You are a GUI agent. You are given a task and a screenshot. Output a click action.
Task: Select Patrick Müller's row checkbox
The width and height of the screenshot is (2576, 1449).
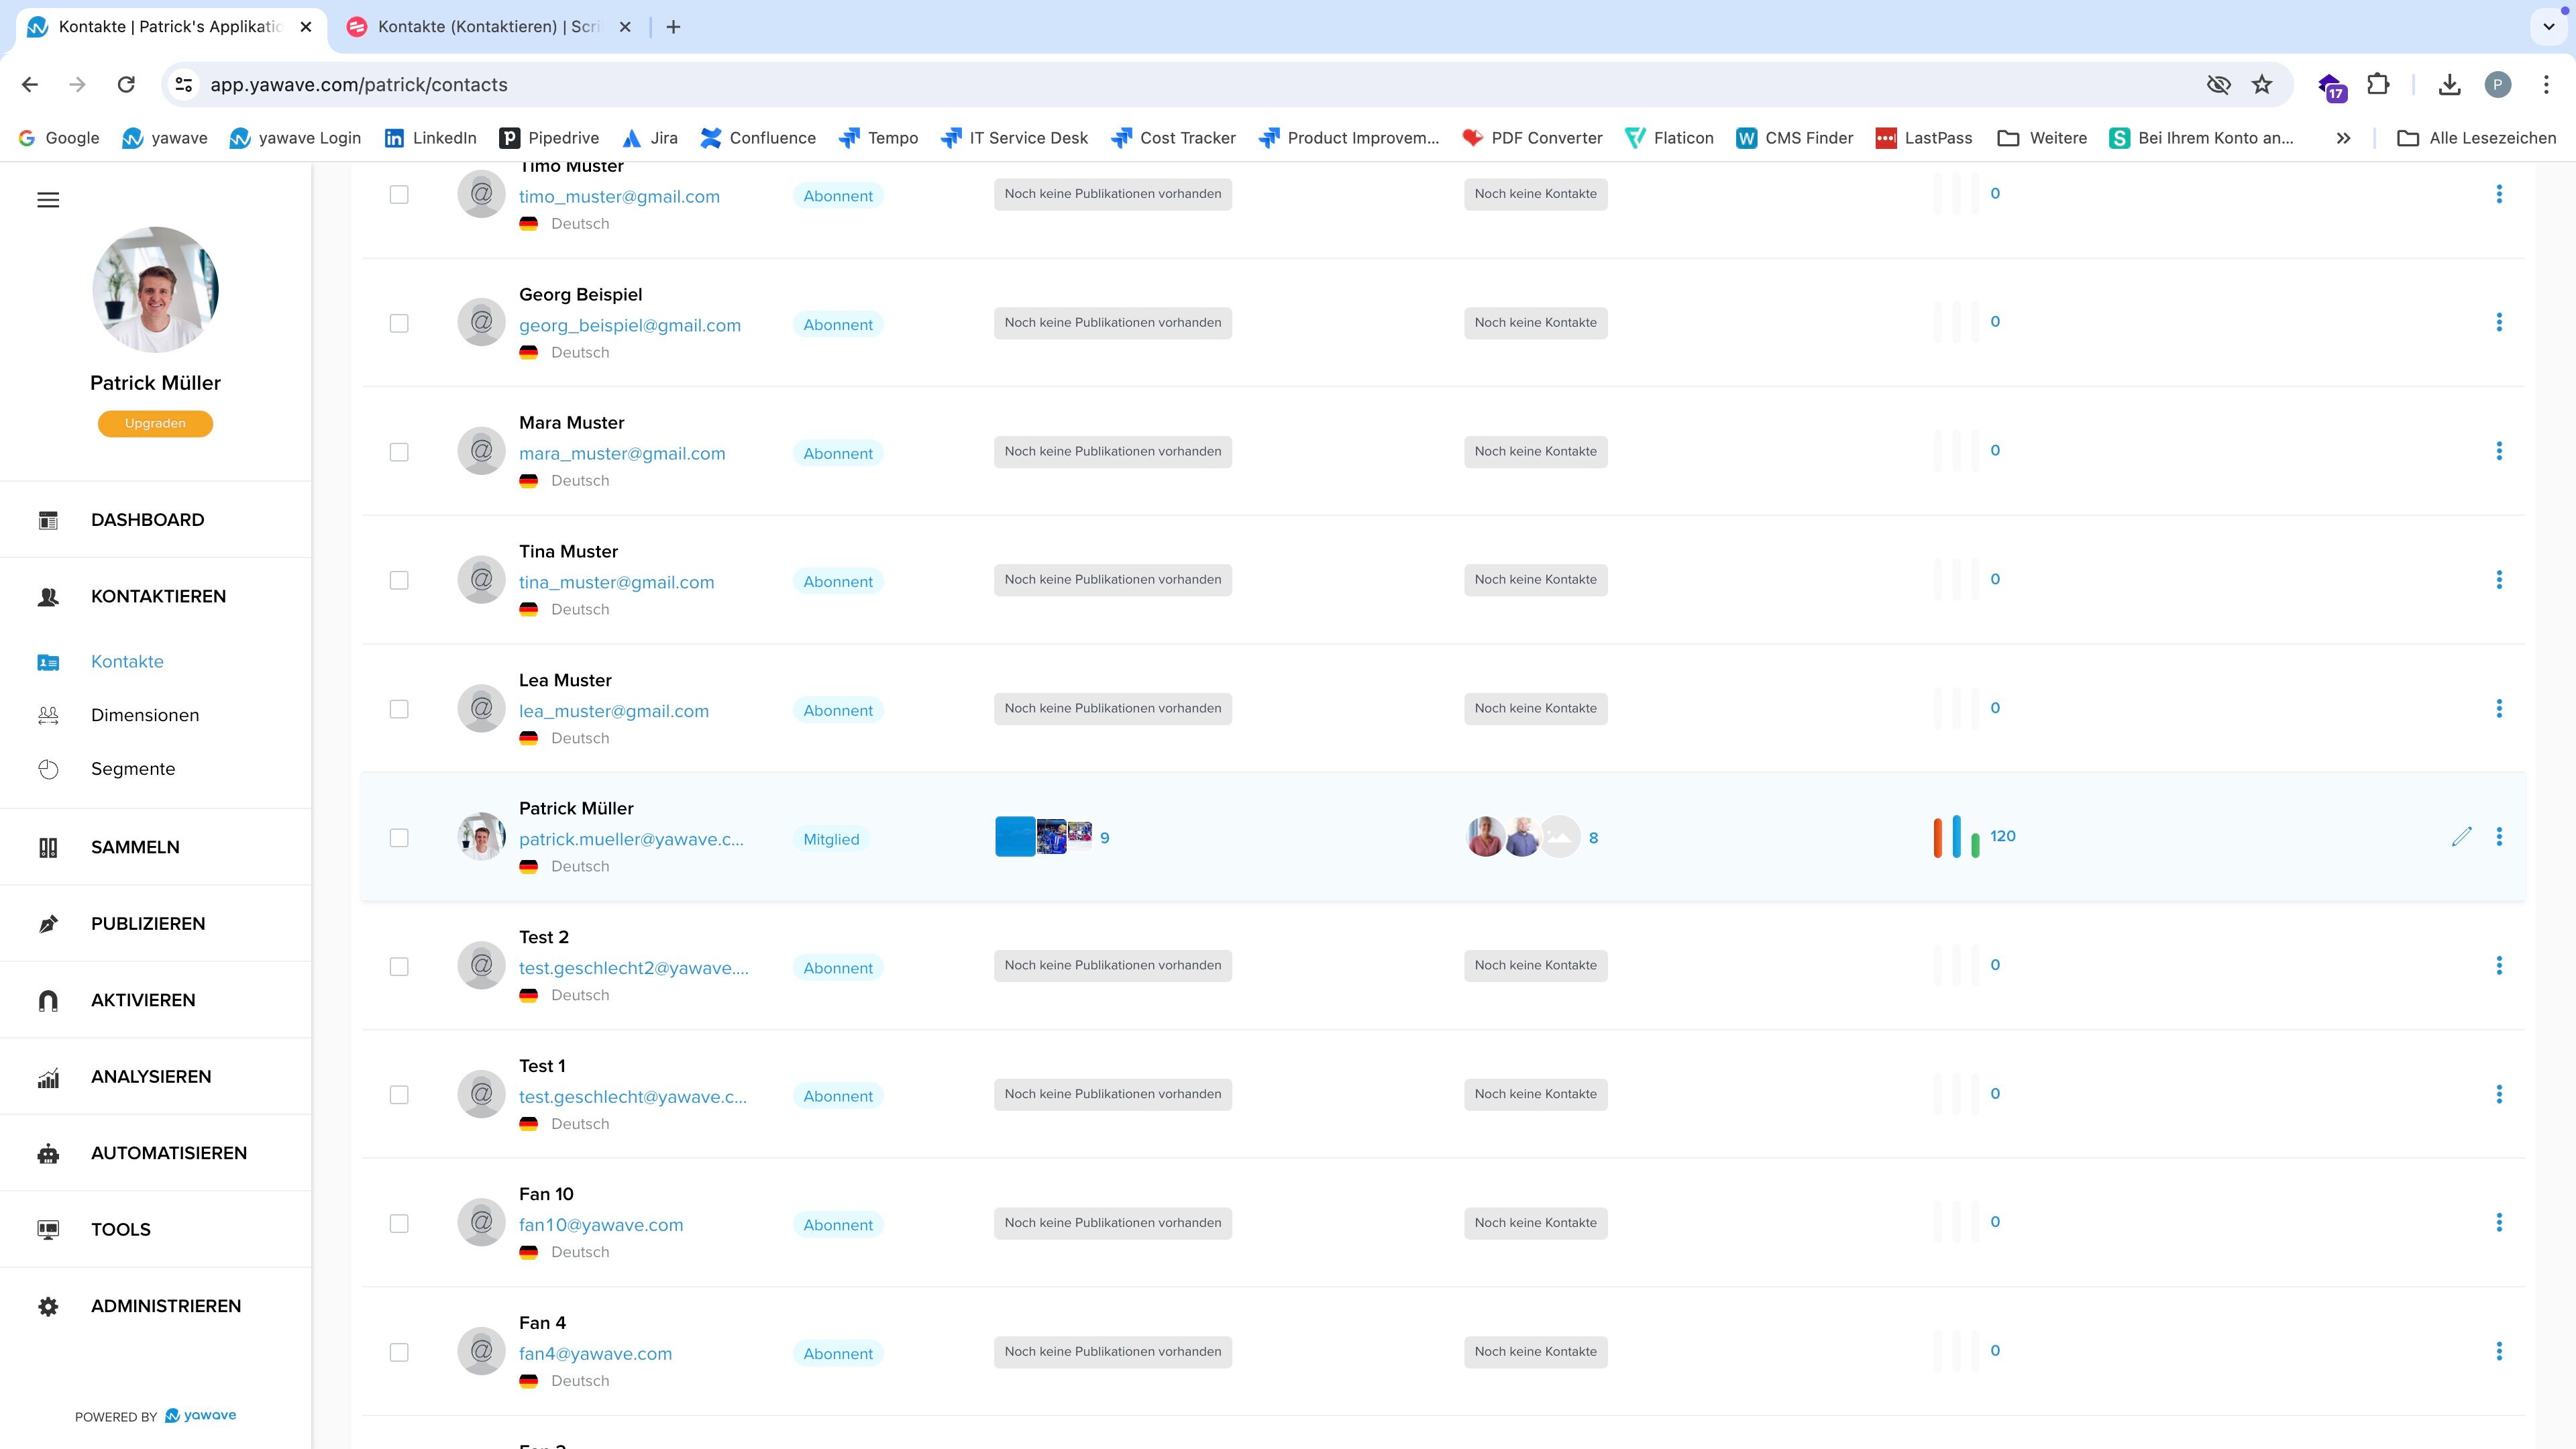(x=399, y=838)
